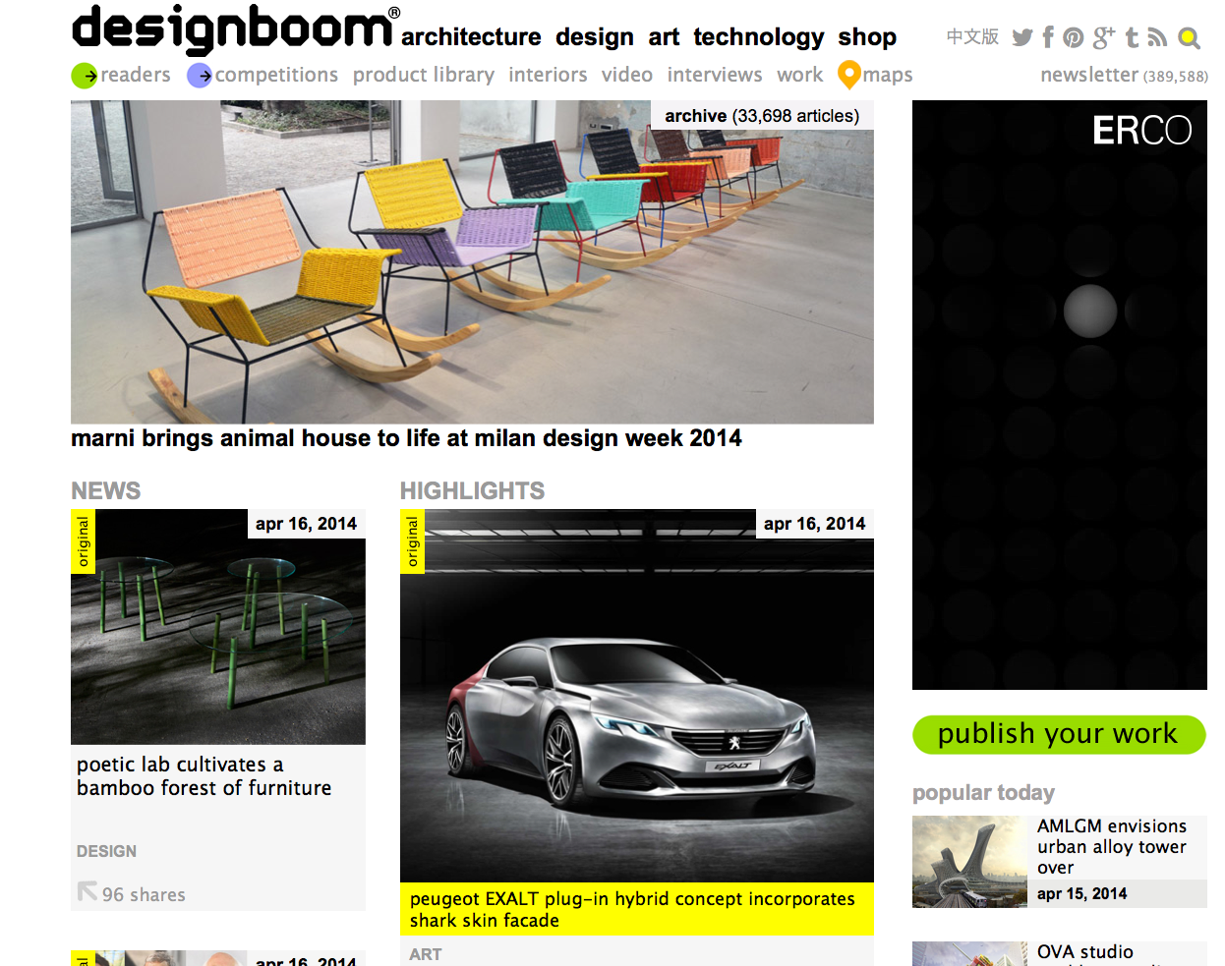
Task: Click the purple competitions arrow icon
Action: [200, 75]
